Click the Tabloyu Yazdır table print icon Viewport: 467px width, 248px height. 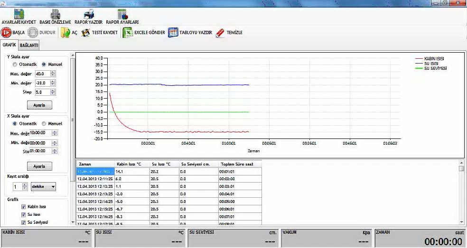pyautogui.click(x=173, y=33)
